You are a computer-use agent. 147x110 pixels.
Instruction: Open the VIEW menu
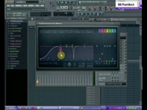25,6
